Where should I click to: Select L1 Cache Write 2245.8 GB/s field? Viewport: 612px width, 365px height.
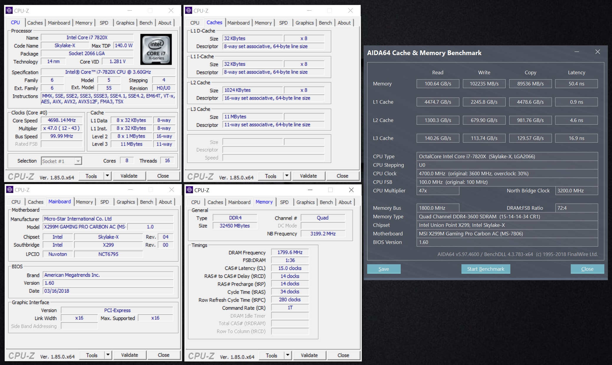(x=484, y=102)
